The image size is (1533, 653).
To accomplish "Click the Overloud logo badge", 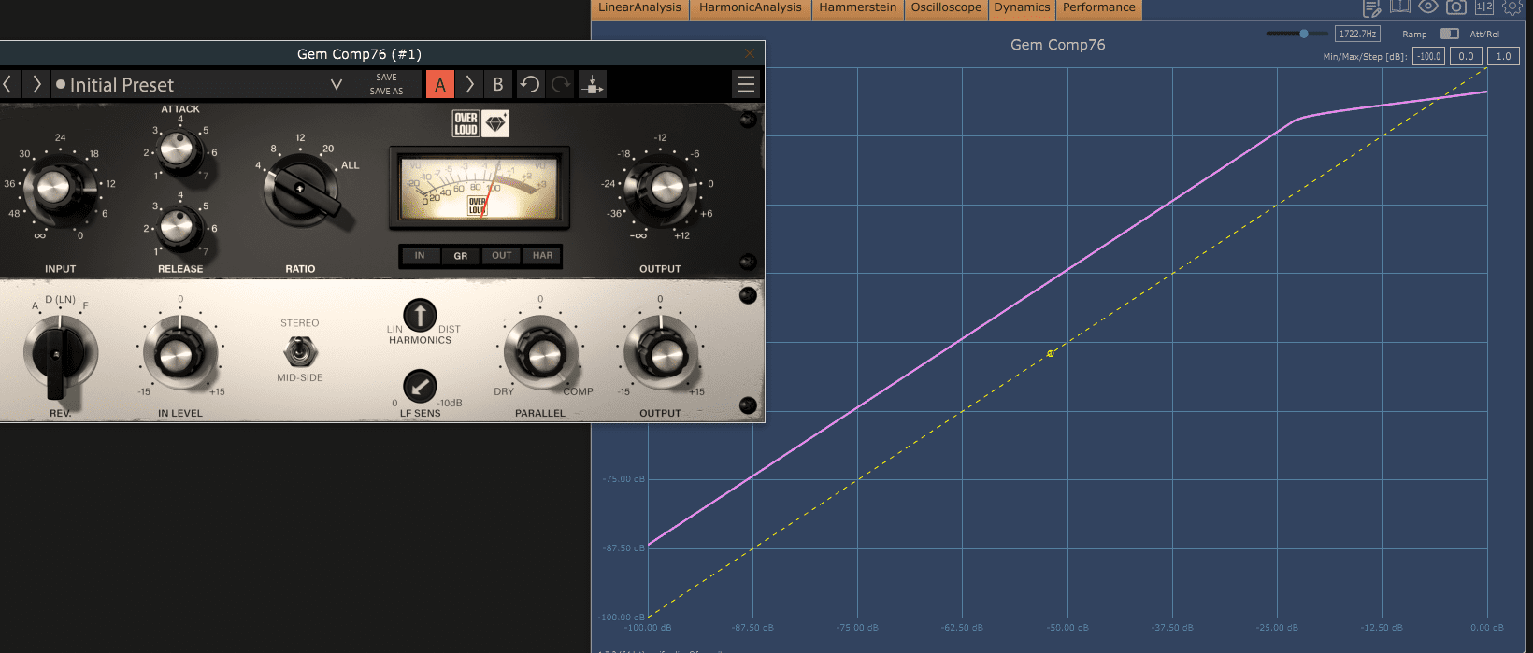I will 466,123.
